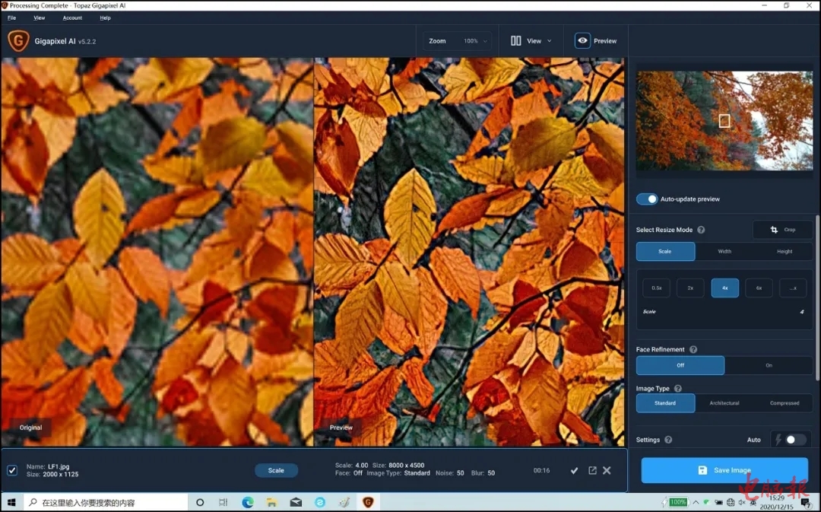821x512 pixels.
Task: Remove LF1.jpg with the X icon
Action: (607, 471)
